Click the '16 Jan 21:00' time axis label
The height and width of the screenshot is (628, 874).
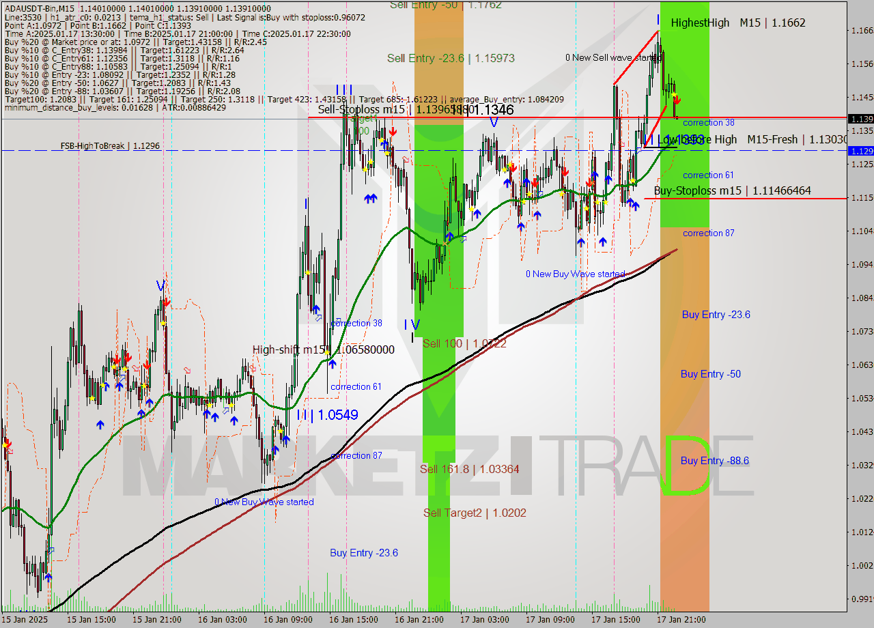[x=419, y=620]
